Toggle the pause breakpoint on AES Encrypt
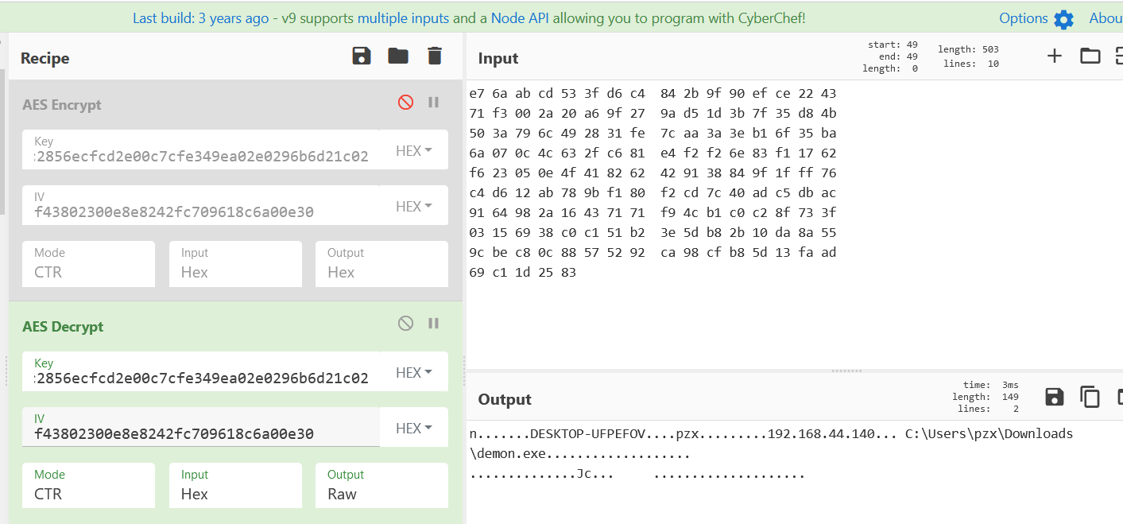Viewport: 1123px width, 524px height. coord(433,102)
